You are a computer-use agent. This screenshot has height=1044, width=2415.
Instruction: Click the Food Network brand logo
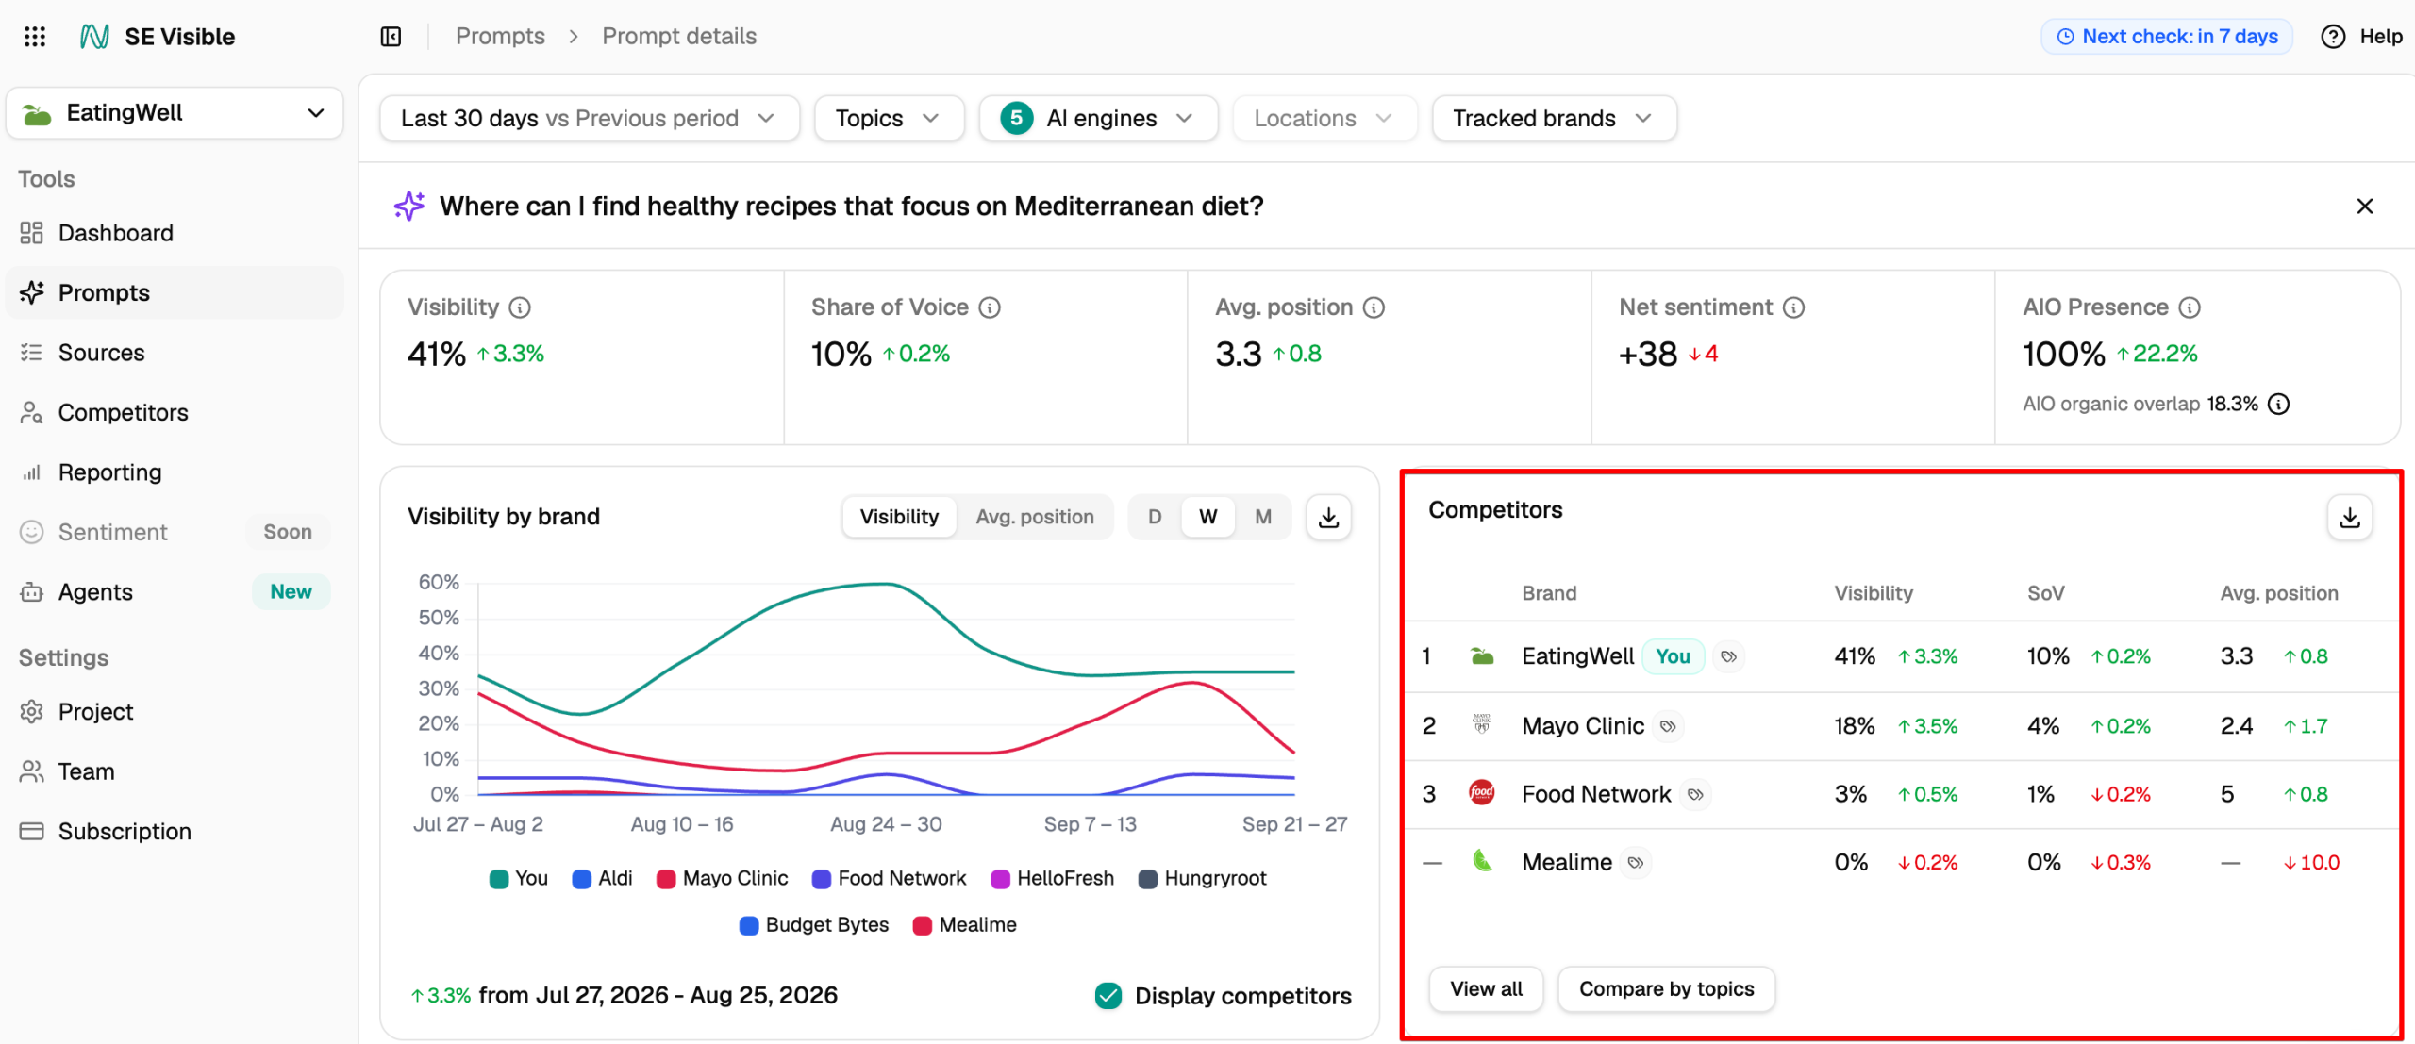point(1481,792)
